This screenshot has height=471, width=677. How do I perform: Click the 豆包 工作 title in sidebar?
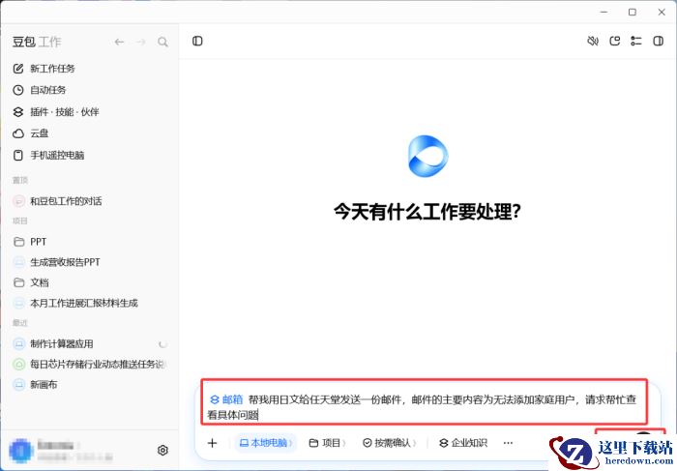(x=37, y=42)
